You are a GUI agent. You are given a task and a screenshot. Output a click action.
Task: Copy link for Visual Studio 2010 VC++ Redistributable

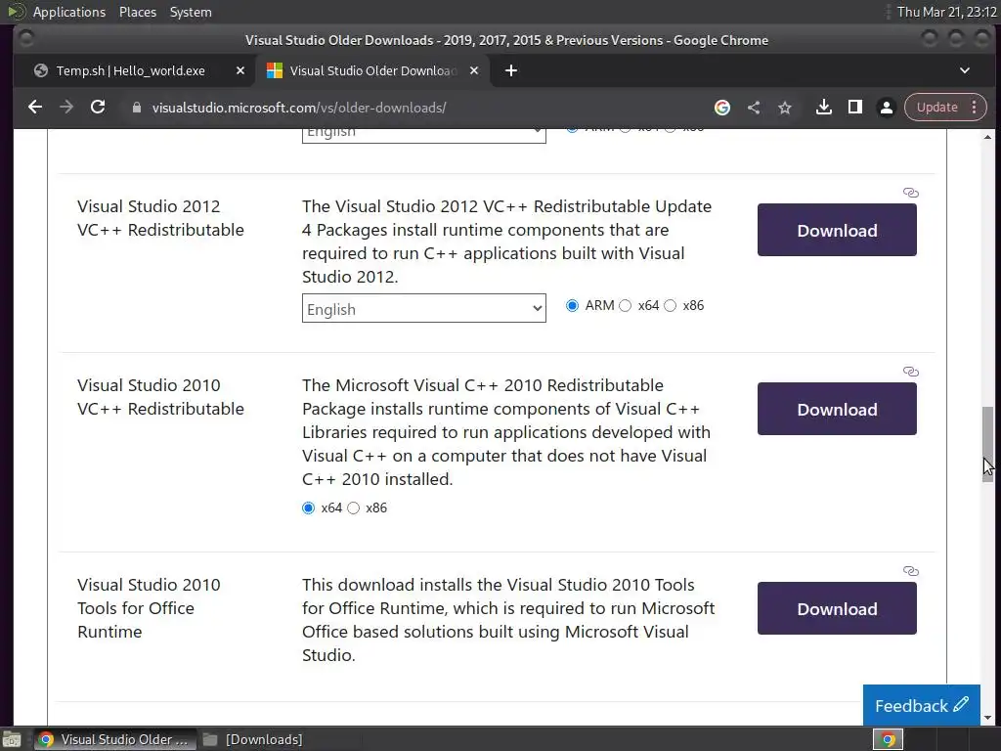click(x=910, y=371)
